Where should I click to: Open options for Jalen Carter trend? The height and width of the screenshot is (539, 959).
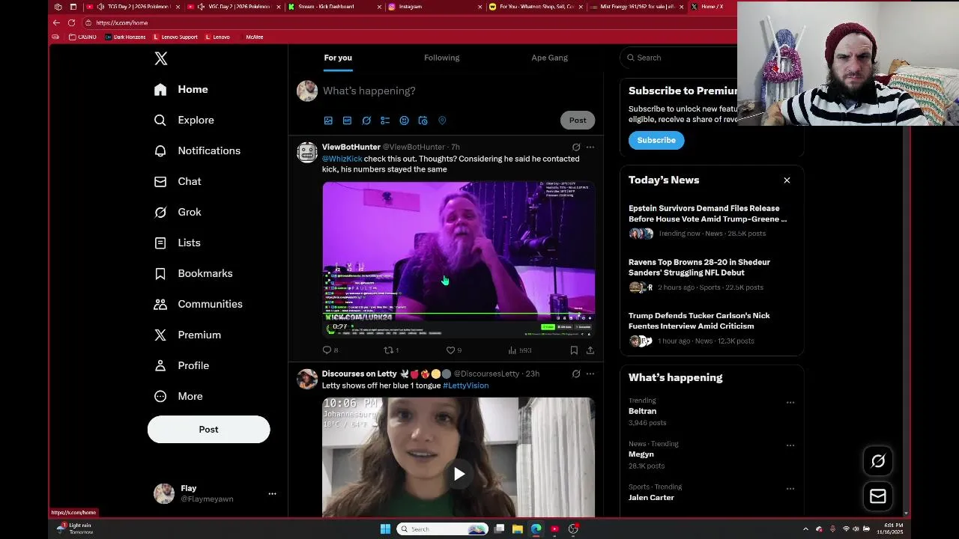click(x=790, y=488)
